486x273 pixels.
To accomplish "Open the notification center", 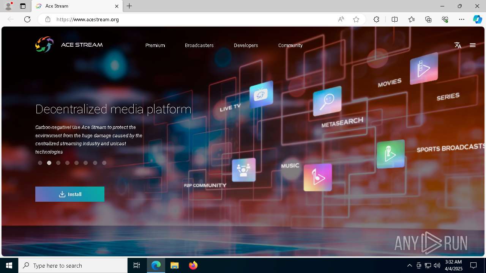I will (x=473, y=265).
